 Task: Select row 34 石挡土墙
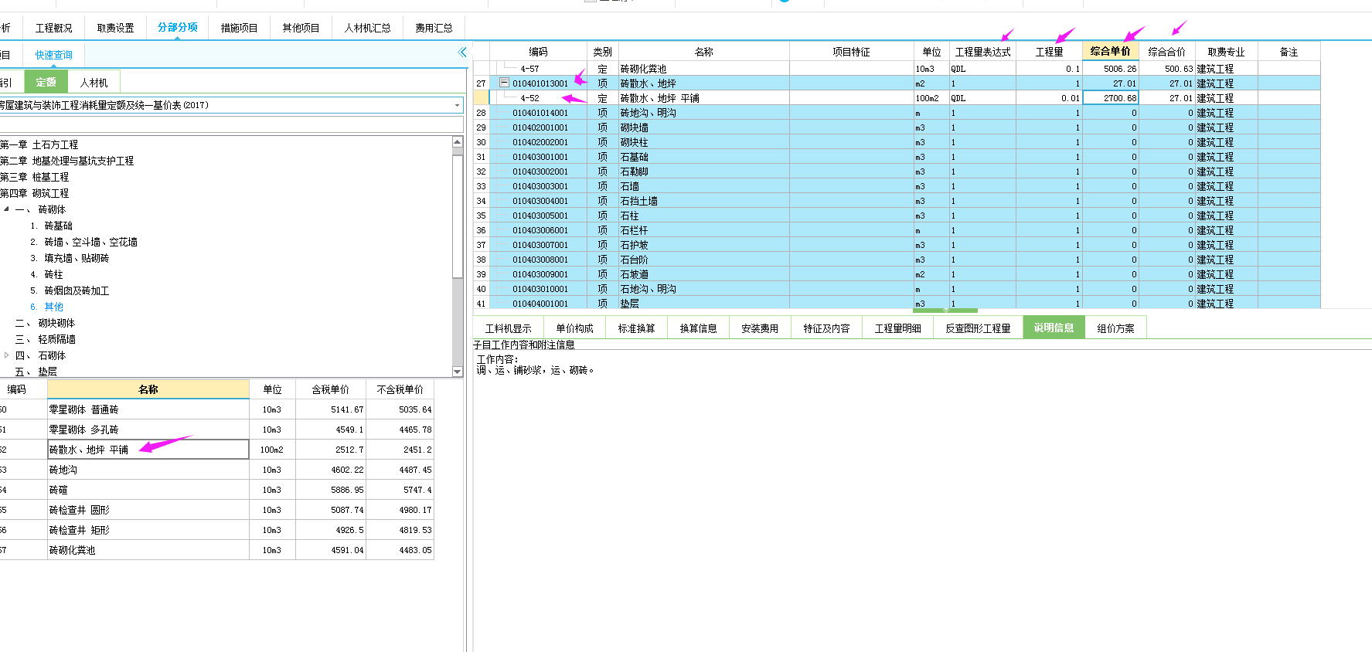click(x=897, y=201)
